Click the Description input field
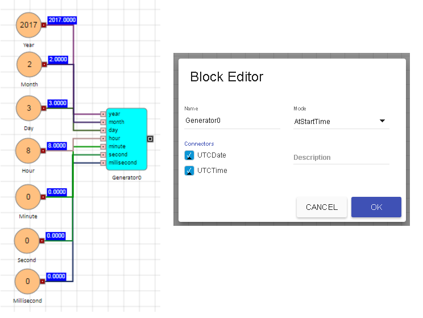This screenshot has width=423, height=318. tap(341, 158)
